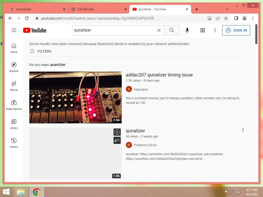The width and height of the screenshot is (263, 197).
Task: Open YouTube settings three-dot menu
Action: coord(215,30)
